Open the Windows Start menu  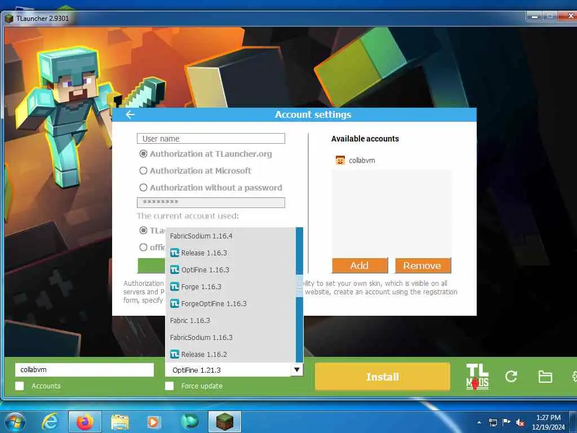[15, 422]
